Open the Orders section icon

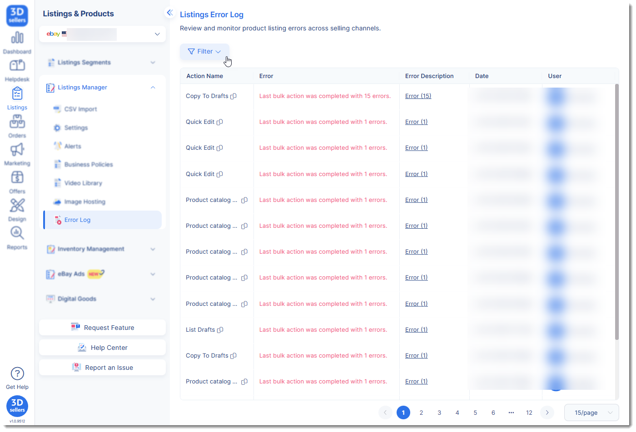(x=17, y=122)
